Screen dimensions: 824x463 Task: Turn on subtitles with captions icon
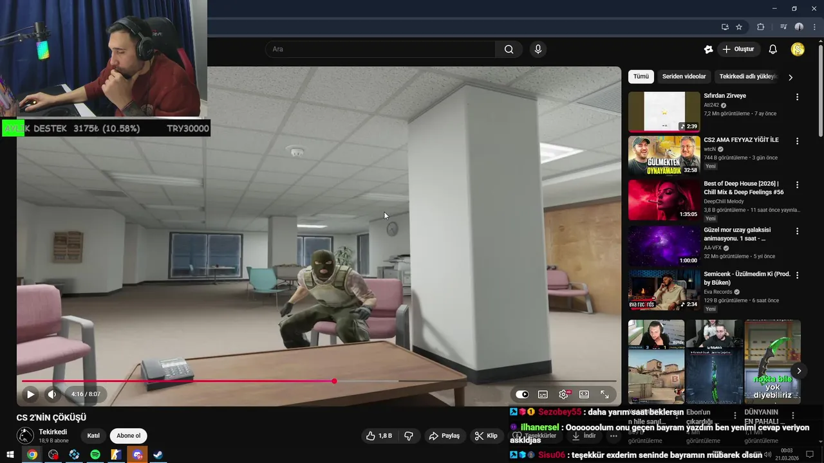(543, 394)
